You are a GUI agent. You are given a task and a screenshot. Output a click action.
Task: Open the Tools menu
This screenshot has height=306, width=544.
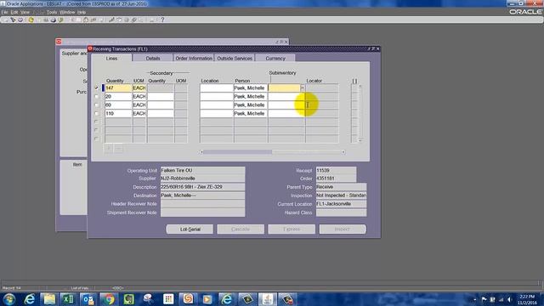coord(52,12)
